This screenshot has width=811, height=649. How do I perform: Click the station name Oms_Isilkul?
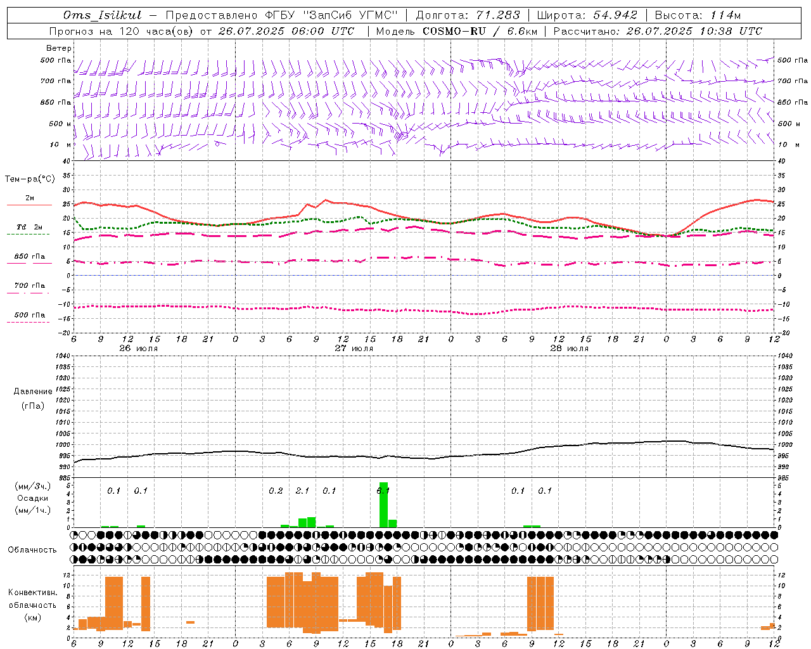tap(103, 15)
